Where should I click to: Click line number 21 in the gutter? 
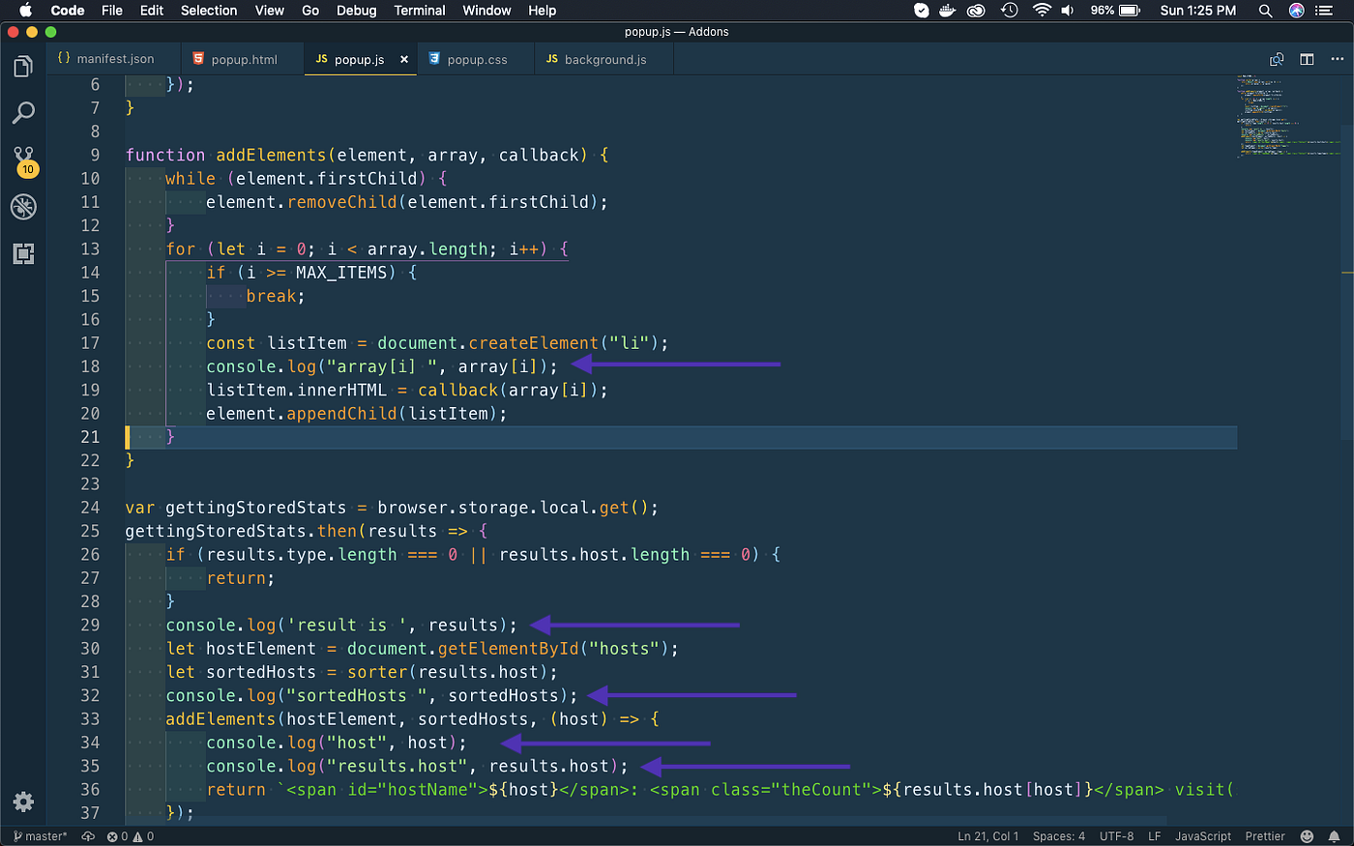pyautogui.click(x=90, y=437)
